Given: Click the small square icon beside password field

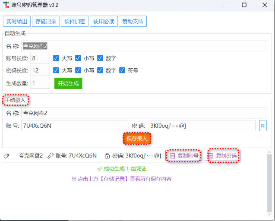Looking at the screenshot, I should coord(263,126).
